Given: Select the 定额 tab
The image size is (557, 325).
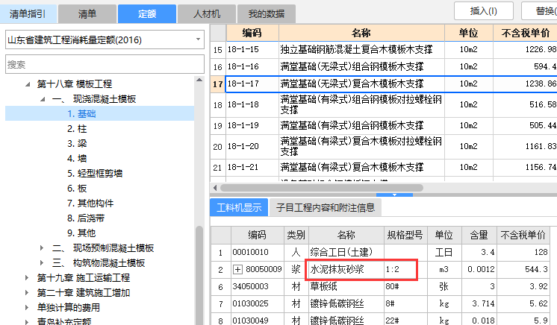Looking at the screenshot, I should pos(146,14).
